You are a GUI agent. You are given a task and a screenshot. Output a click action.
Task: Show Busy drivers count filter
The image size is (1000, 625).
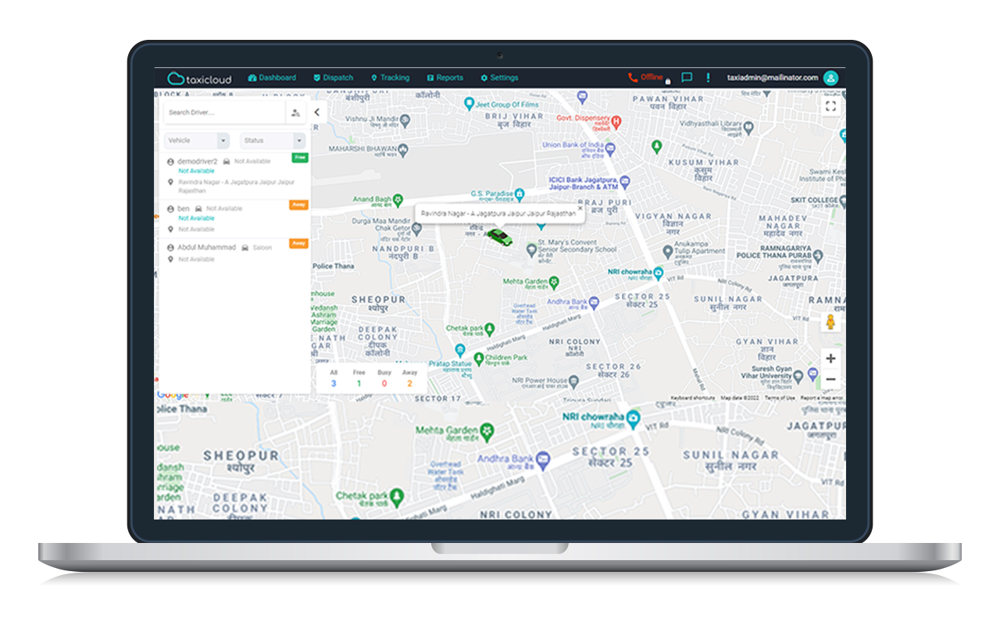pyautogui.click(x=384, y=378)
